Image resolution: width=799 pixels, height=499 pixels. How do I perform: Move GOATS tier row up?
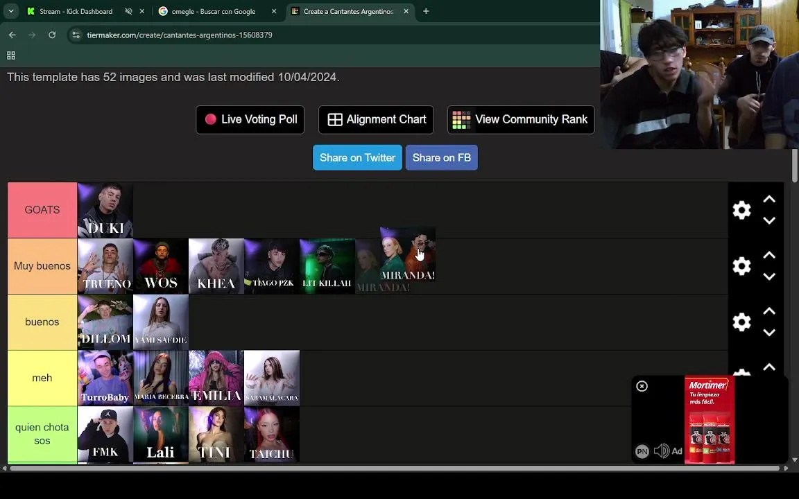tap(769, 199)
